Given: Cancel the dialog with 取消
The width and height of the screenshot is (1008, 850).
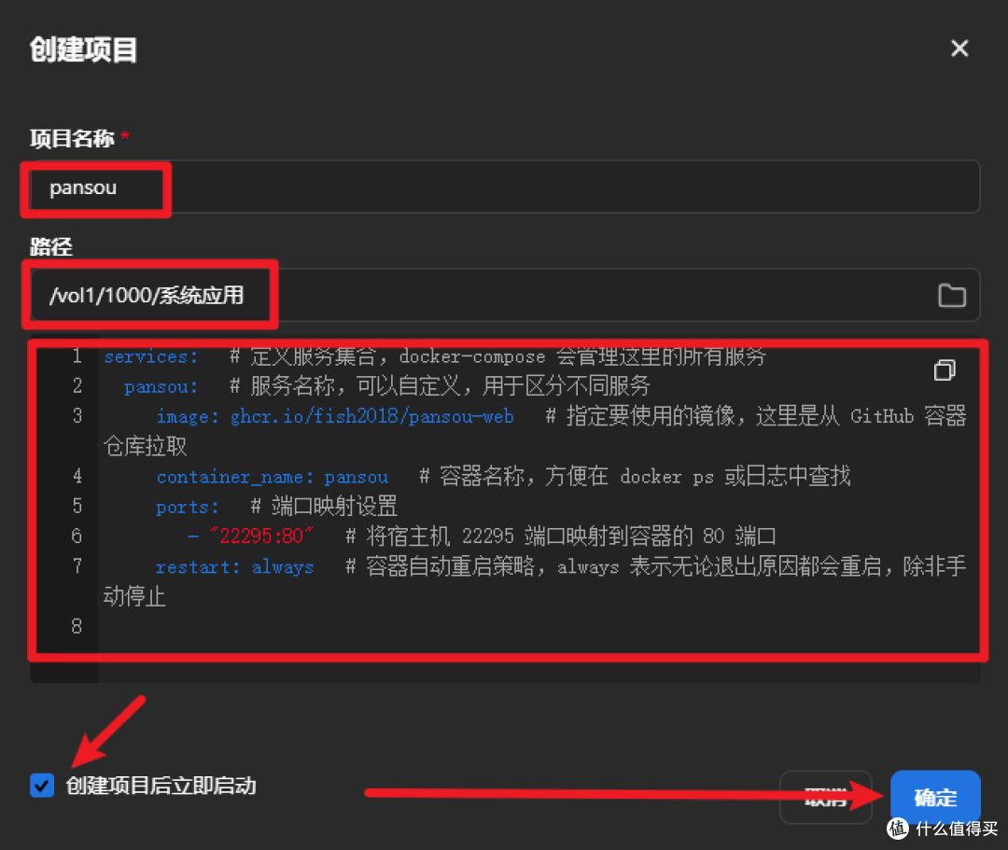Looking at the screenshot, I should (825, 798).
